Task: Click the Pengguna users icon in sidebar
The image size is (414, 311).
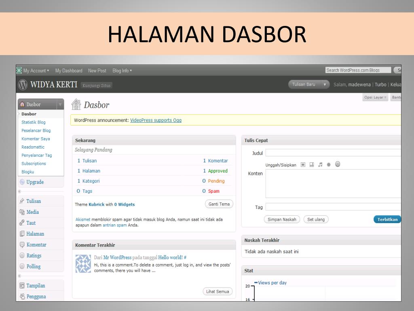Action: tap(22, 296)
